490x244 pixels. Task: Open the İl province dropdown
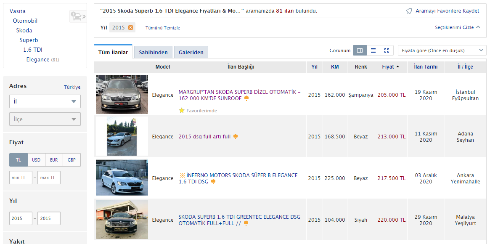pyautogui.click(x=45, y=101)
